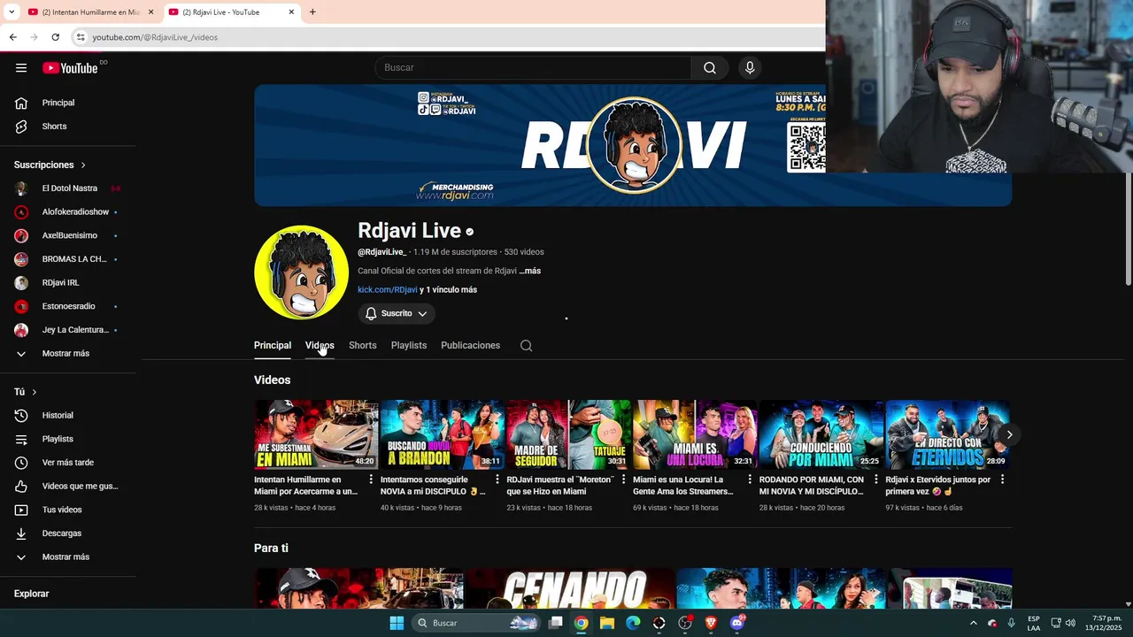Open File Explorer from taskbar
The width and height of the screenshot is (1133, 637).
[x=607, y=623]
